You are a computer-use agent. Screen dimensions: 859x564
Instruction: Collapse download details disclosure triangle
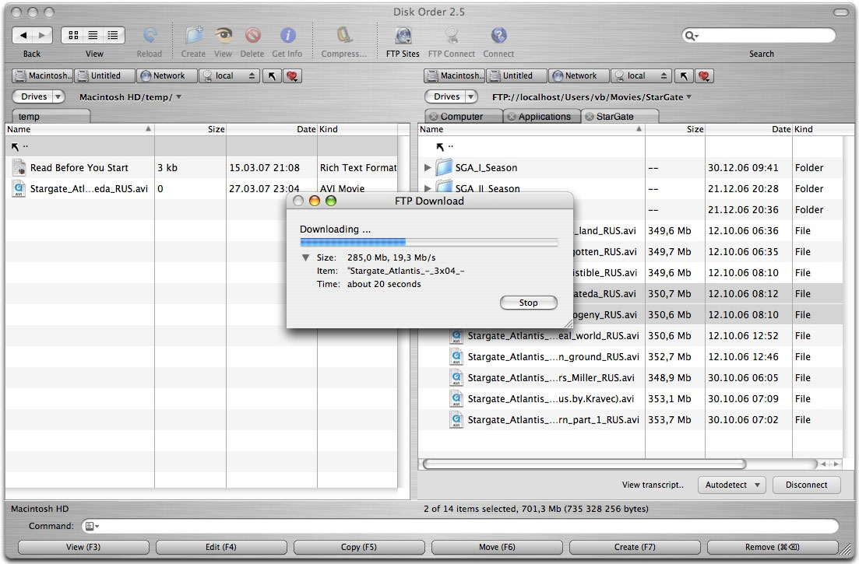click(x=306, y=257)
